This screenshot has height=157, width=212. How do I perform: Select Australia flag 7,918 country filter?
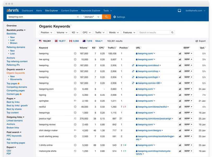point(87,41)
